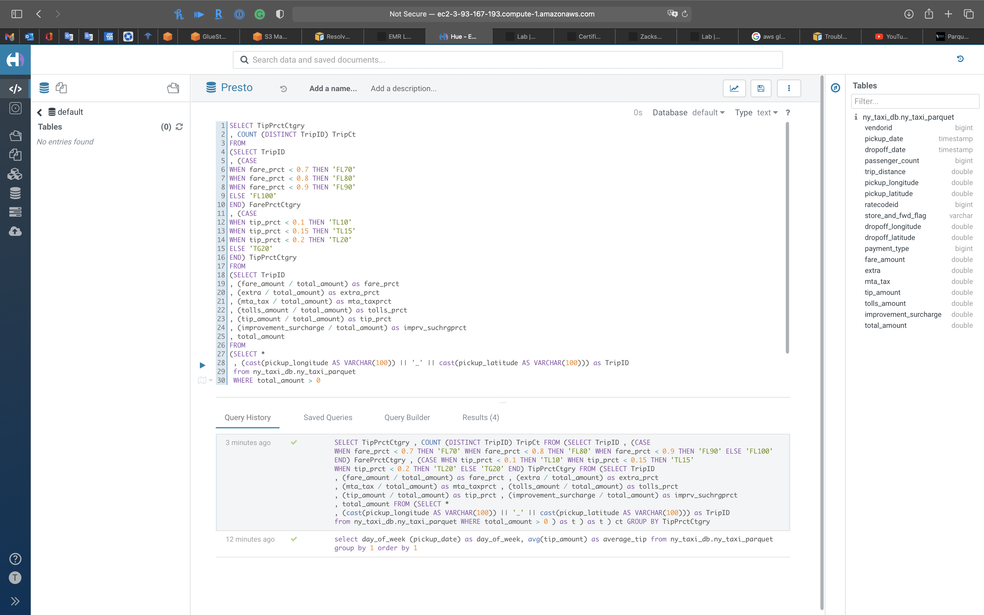Click Add a name... for the query
This screenshot has height=615, width=984.
click(x=332, y=89)
